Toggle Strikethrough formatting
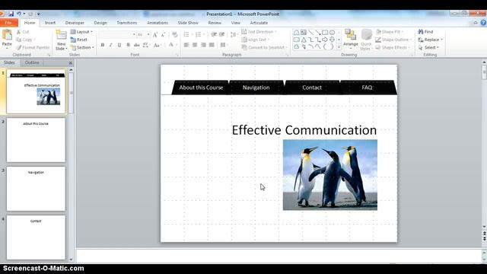Viewport: 487px width, 274px height. 137,45
